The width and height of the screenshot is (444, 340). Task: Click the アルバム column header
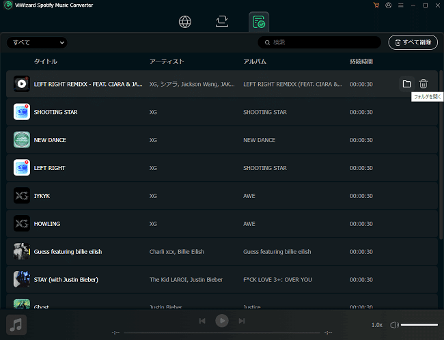coord(255,61)
